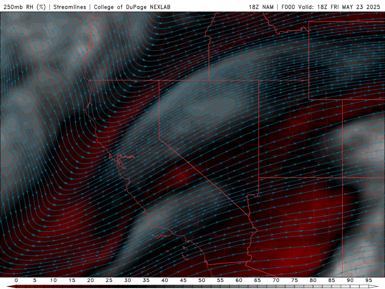Screen dimensions: 385x289
Task: Click the colorbar label "50"
Action: (x=202, y=280)
